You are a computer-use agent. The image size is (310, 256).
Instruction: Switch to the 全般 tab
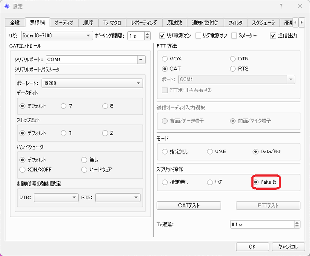15,23
